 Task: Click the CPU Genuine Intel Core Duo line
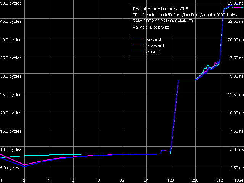pos(185,15)
